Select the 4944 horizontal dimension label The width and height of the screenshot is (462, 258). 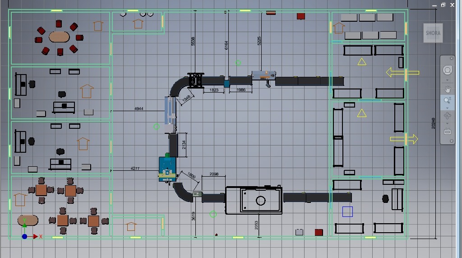pos(139,109)
